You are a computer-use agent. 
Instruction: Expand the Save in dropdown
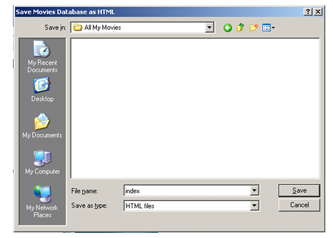tap(209, 28)
